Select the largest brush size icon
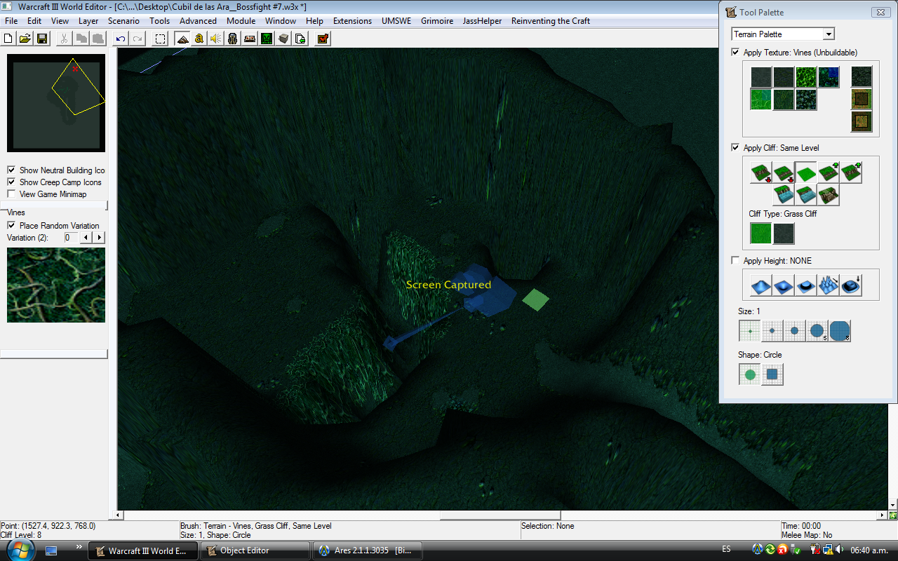 coord(840,330)
